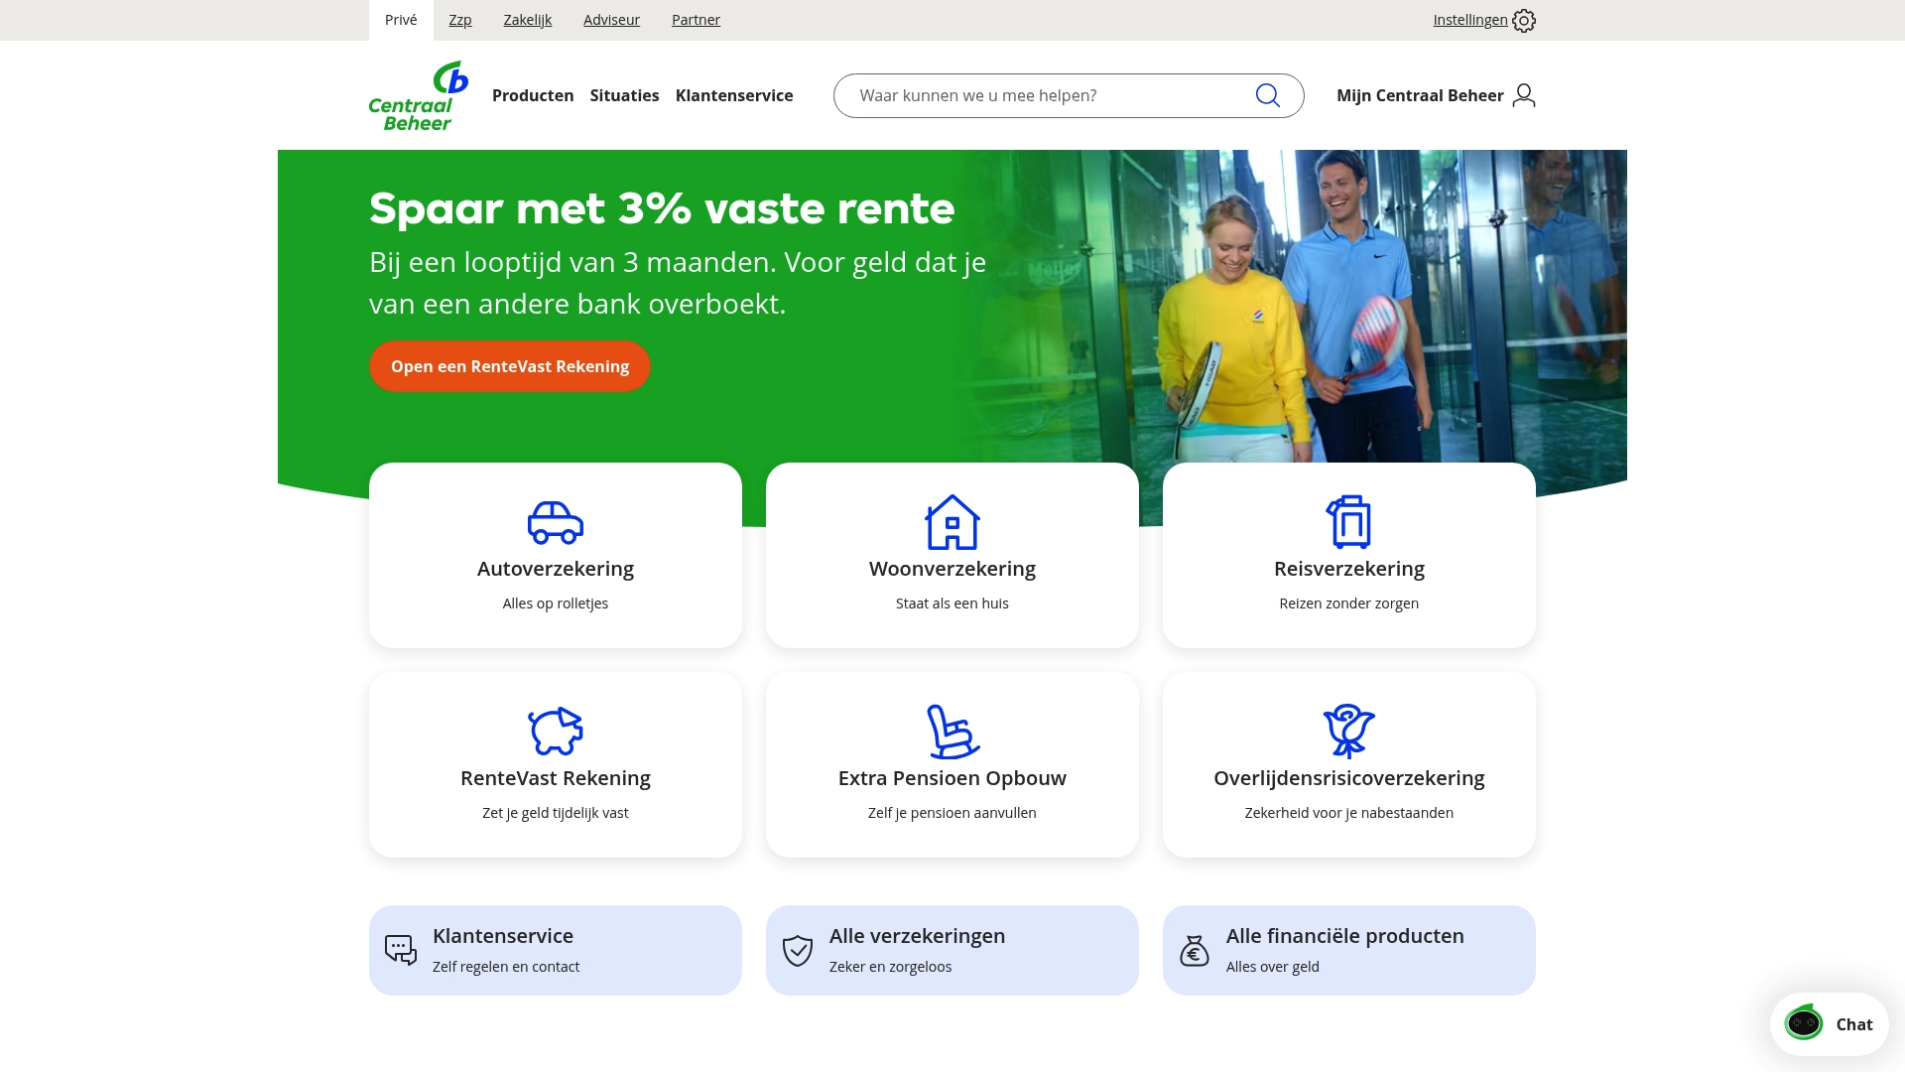
Task: Click the Open een RenteVast Rekening button
Action: [x=509, y=366]
